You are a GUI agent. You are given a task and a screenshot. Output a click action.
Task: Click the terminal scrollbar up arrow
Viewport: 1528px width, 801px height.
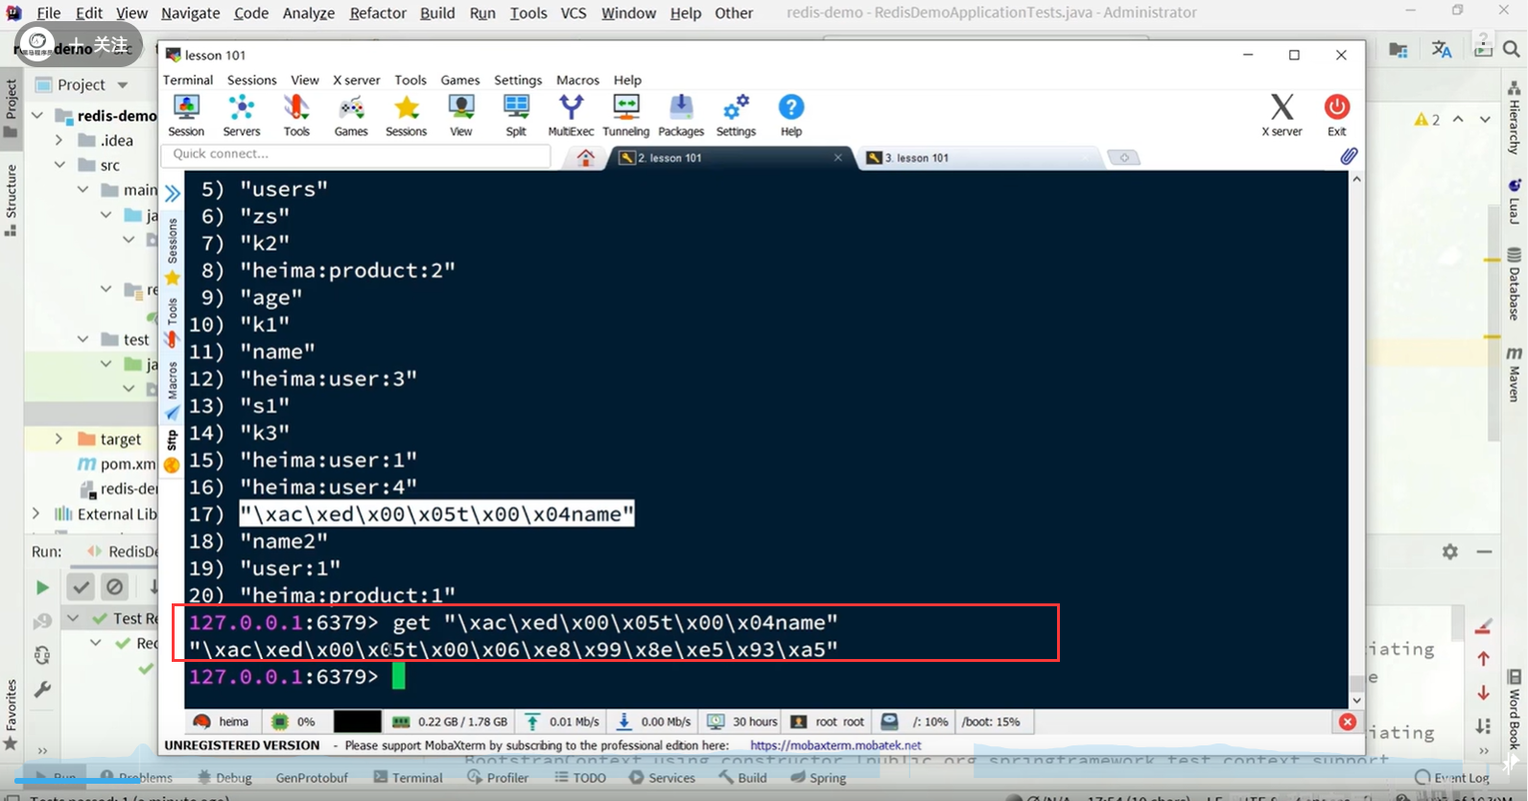point(1356,179)
